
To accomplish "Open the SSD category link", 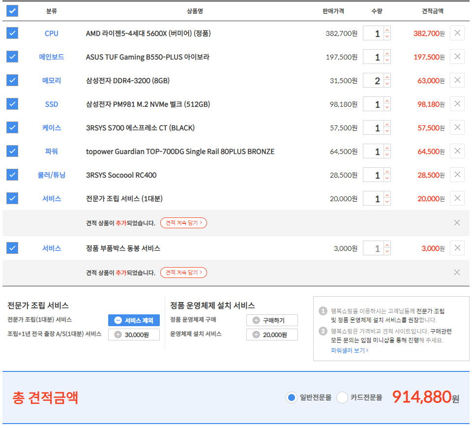I will coord(52,104).
